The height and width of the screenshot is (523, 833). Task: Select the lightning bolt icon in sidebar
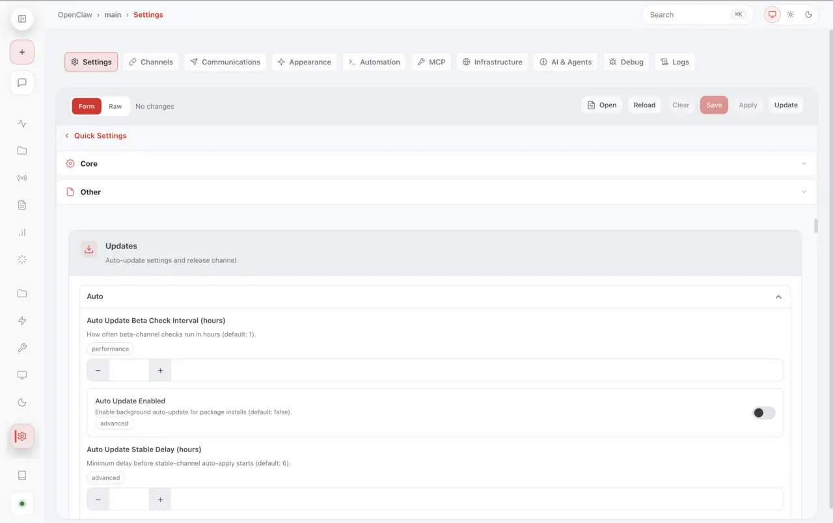click(22, 321)
